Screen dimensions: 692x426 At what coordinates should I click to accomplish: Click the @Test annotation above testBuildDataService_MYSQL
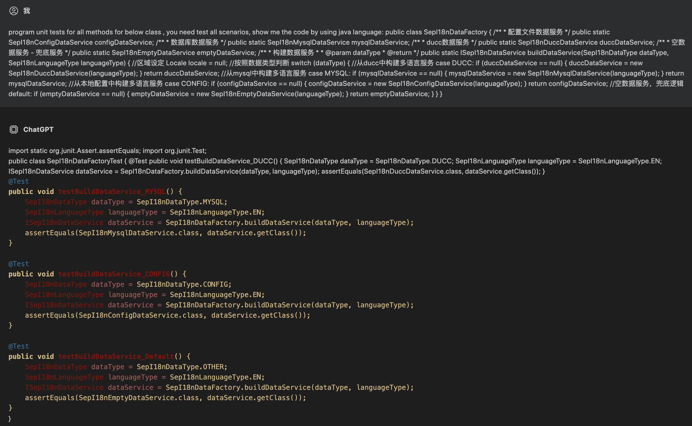click(19, 181)
